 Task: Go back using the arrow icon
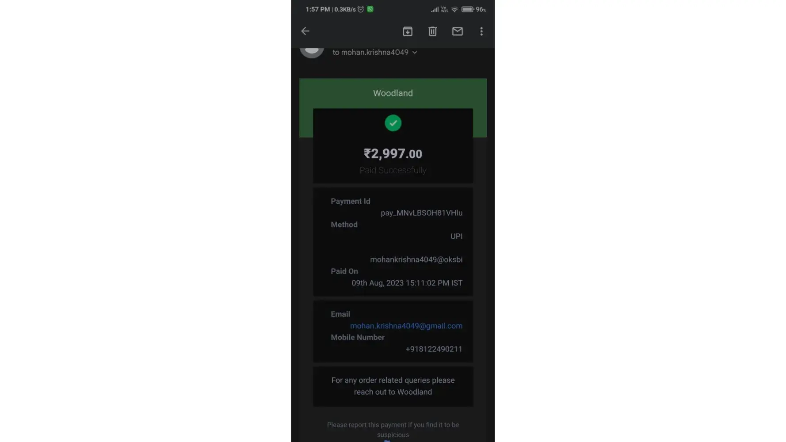(x=305, y=31)
